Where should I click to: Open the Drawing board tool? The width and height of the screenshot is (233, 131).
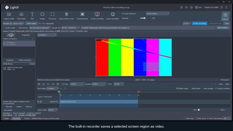[82, 16]
